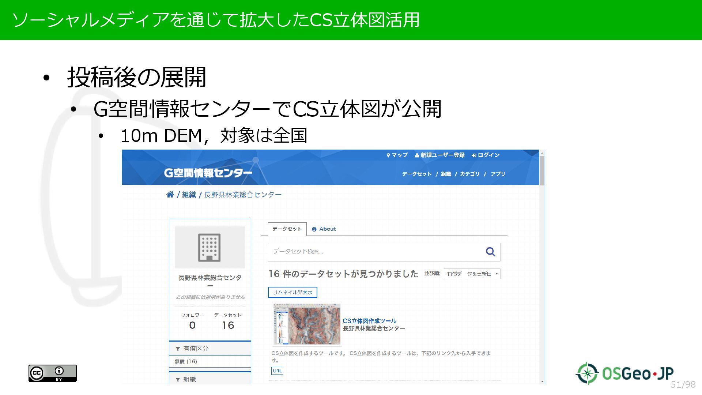Open the カテゴリ menu item

469,174
